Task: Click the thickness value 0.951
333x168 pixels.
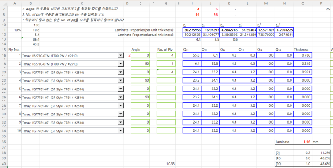Action: point(303,72)
